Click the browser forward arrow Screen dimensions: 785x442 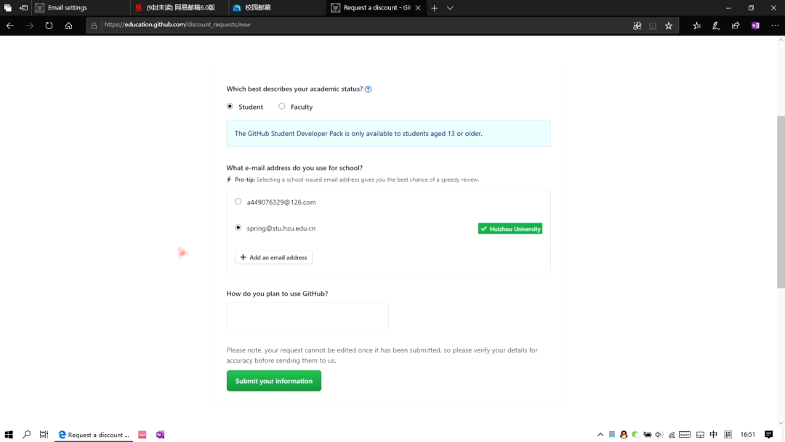pos(30,25)
